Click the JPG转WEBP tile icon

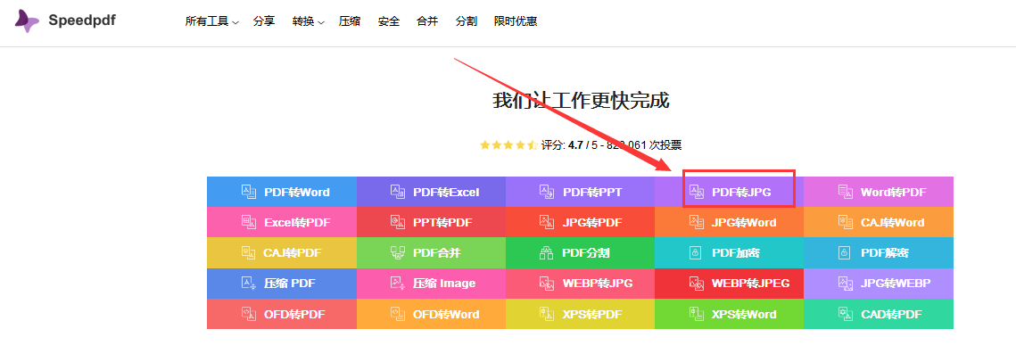pos(845,283)
